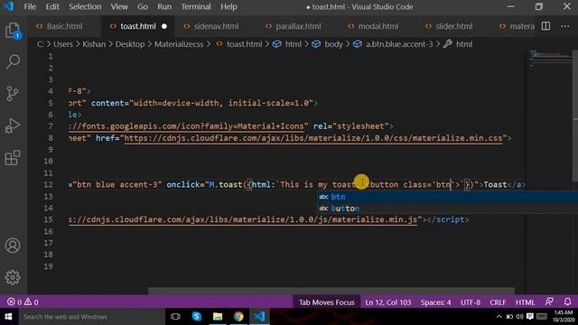Open the Run and Debug view
Screen dimensions: 578x325
[13, 125]
